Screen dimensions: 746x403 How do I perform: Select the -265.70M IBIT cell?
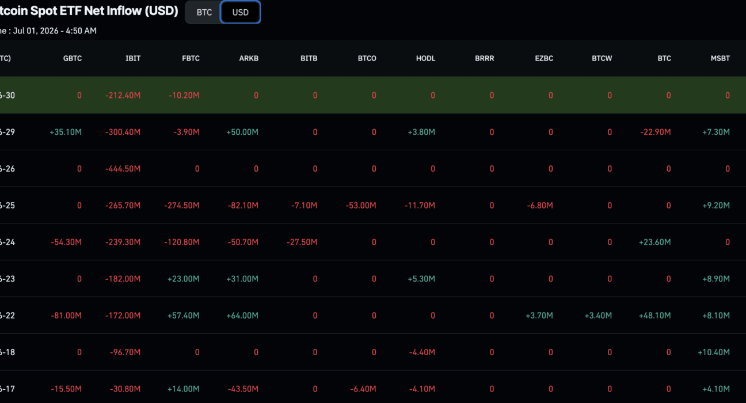point(123,205)
